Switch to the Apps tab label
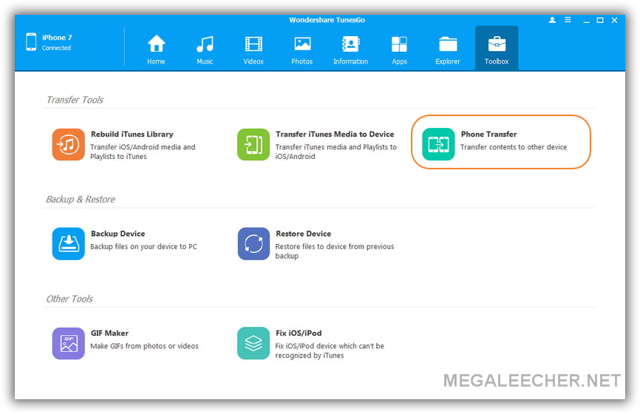Viewport: 640px width, 414px height. (x=399, y=61)
